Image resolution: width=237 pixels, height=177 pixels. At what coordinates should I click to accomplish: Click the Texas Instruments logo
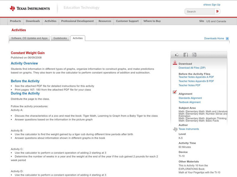tap(30, 9)
